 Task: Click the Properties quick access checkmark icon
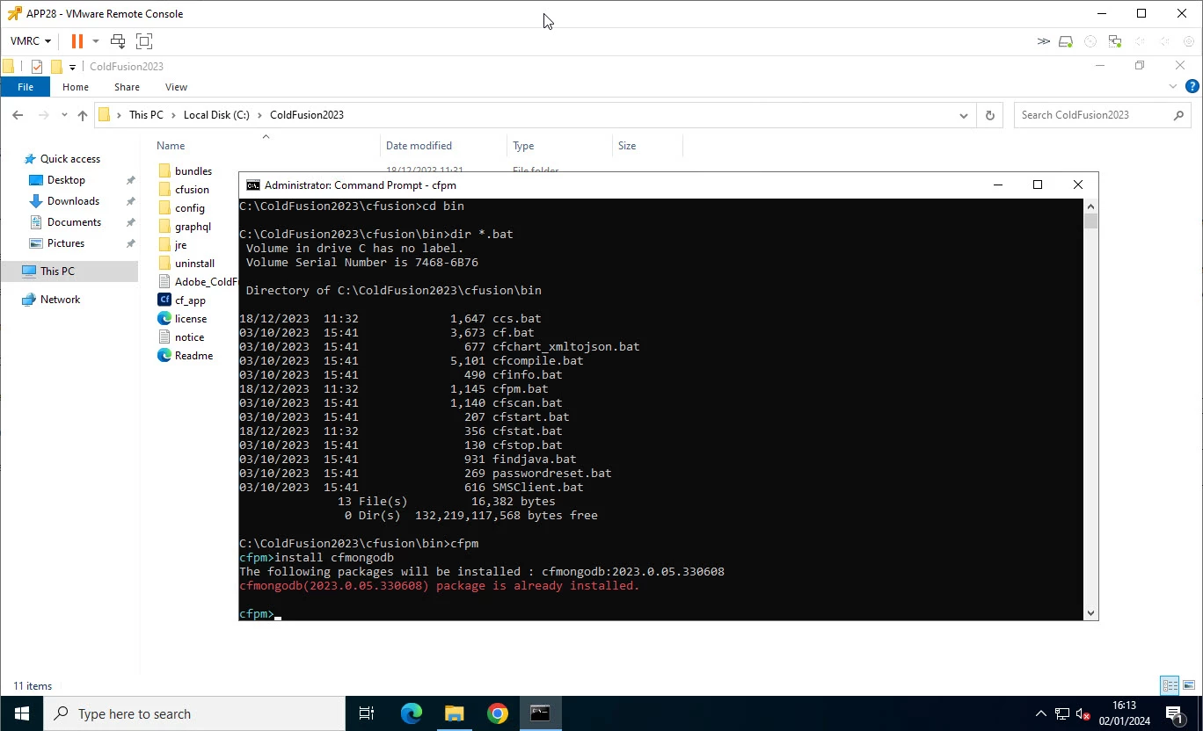(37, 67)
